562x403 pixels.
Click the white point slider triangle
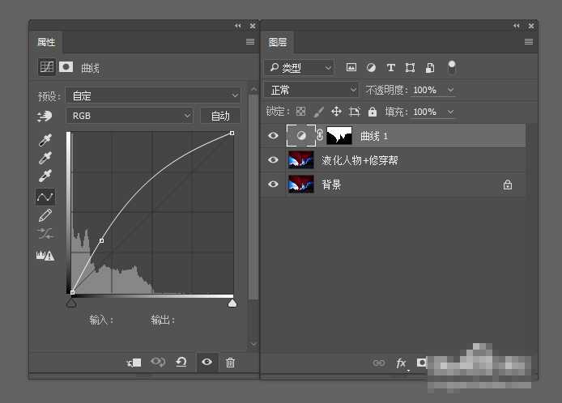[x=232, y=303]
